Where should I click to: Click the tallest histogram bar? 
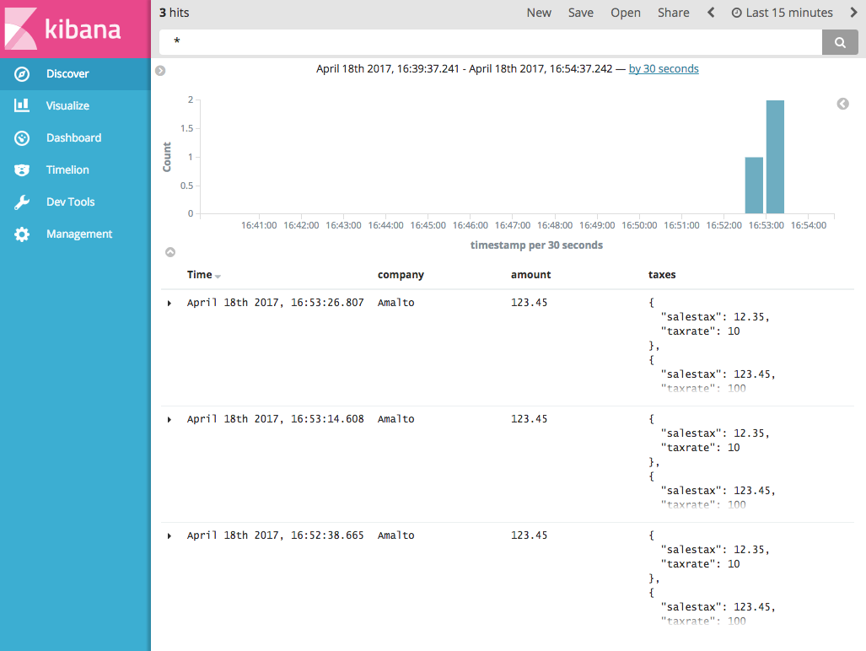point(775,156)
